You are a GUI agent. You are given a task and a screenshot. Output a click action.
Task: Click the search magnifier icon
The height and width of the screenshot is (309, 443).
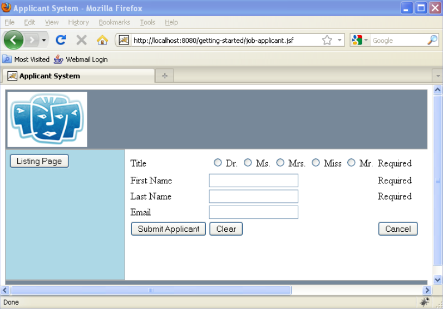[x=432, y=40]
